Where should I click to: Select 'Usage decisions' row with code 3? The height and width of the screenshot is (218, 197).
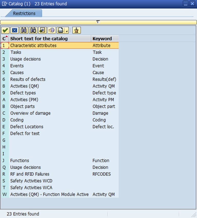tap(60, 59)
